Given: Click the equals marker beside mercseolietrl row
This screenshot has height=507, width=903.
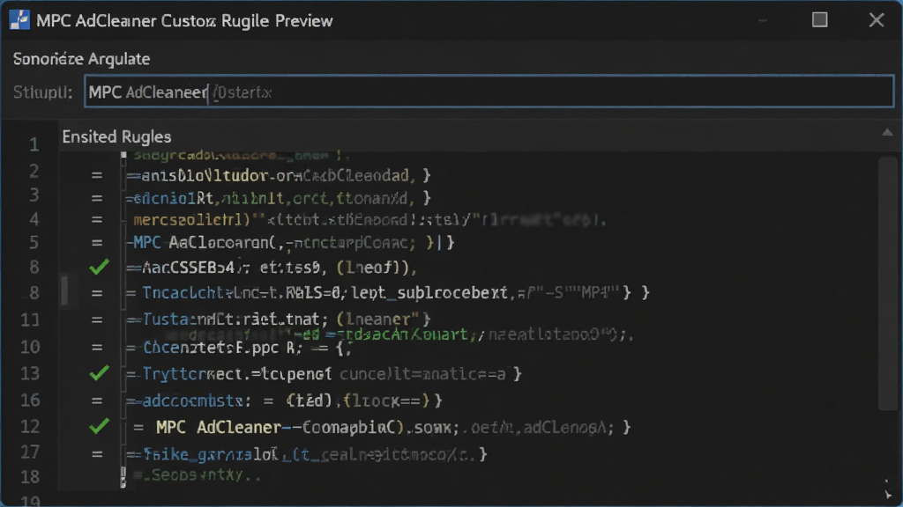Looking at the screenshot, I should point(97,219).
